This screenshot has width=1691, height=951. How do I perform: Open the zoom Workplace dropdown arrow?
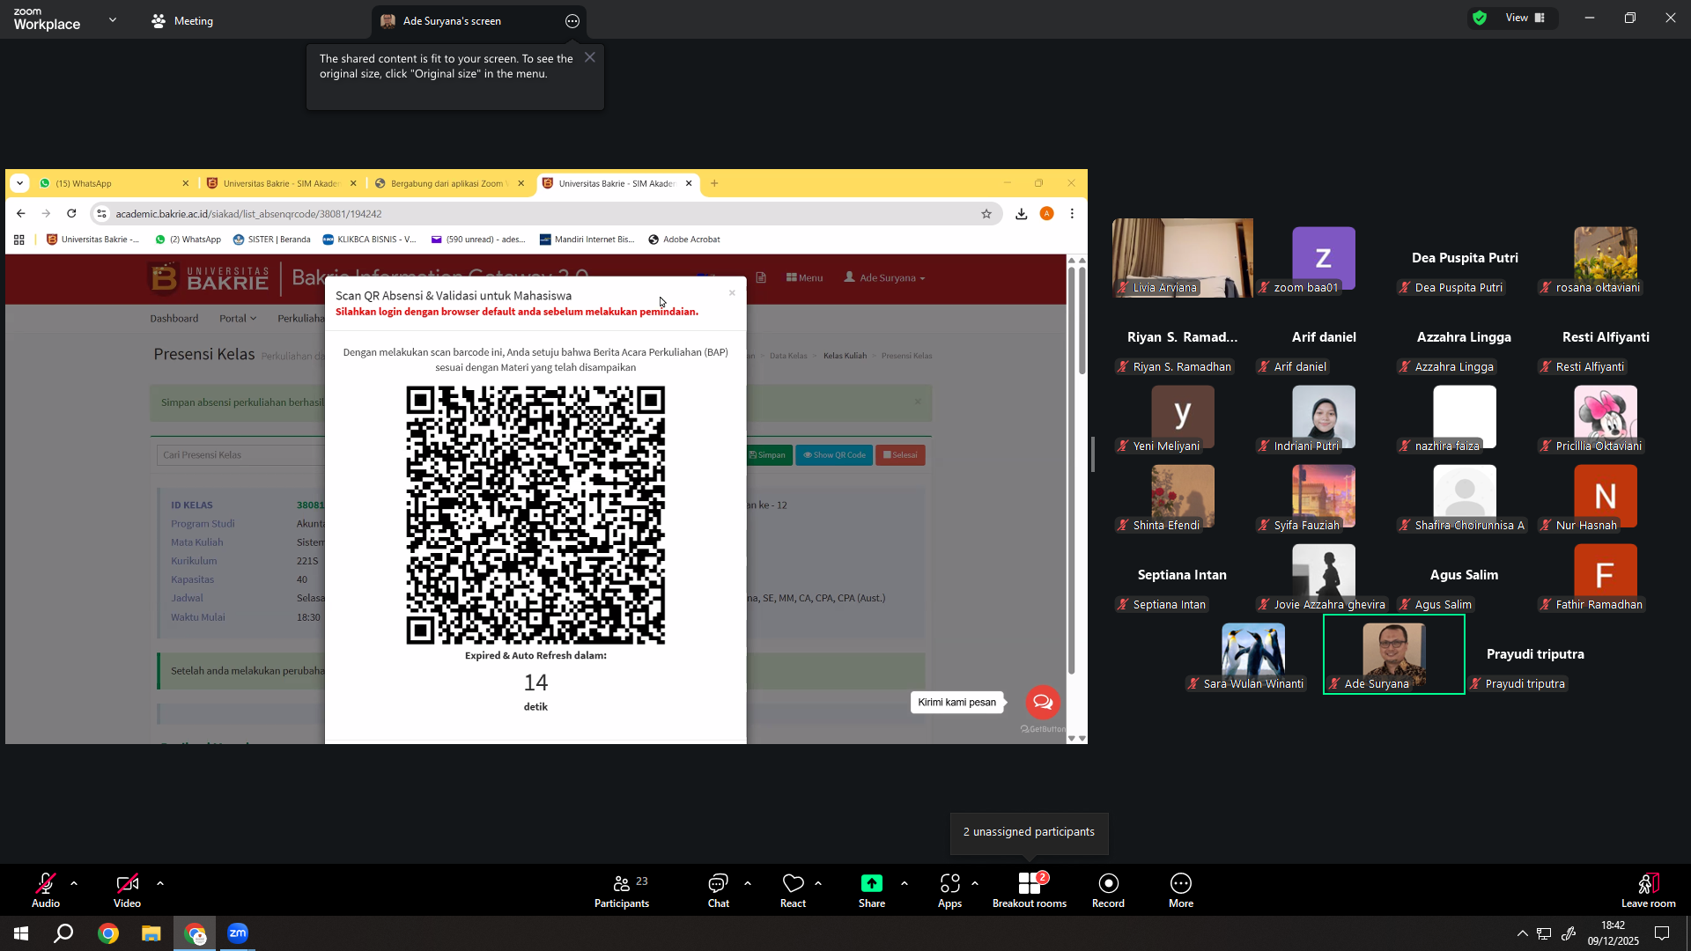tap(113, 19)
